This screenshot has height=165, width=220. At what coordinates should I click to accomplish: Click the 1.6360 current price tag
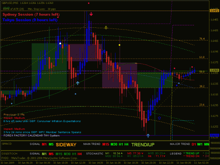point(214,70)
